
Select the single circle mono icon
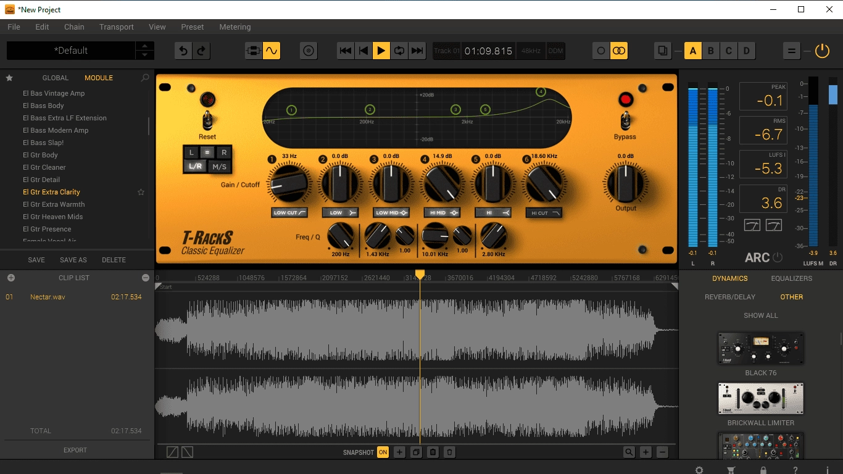[601, 51]
